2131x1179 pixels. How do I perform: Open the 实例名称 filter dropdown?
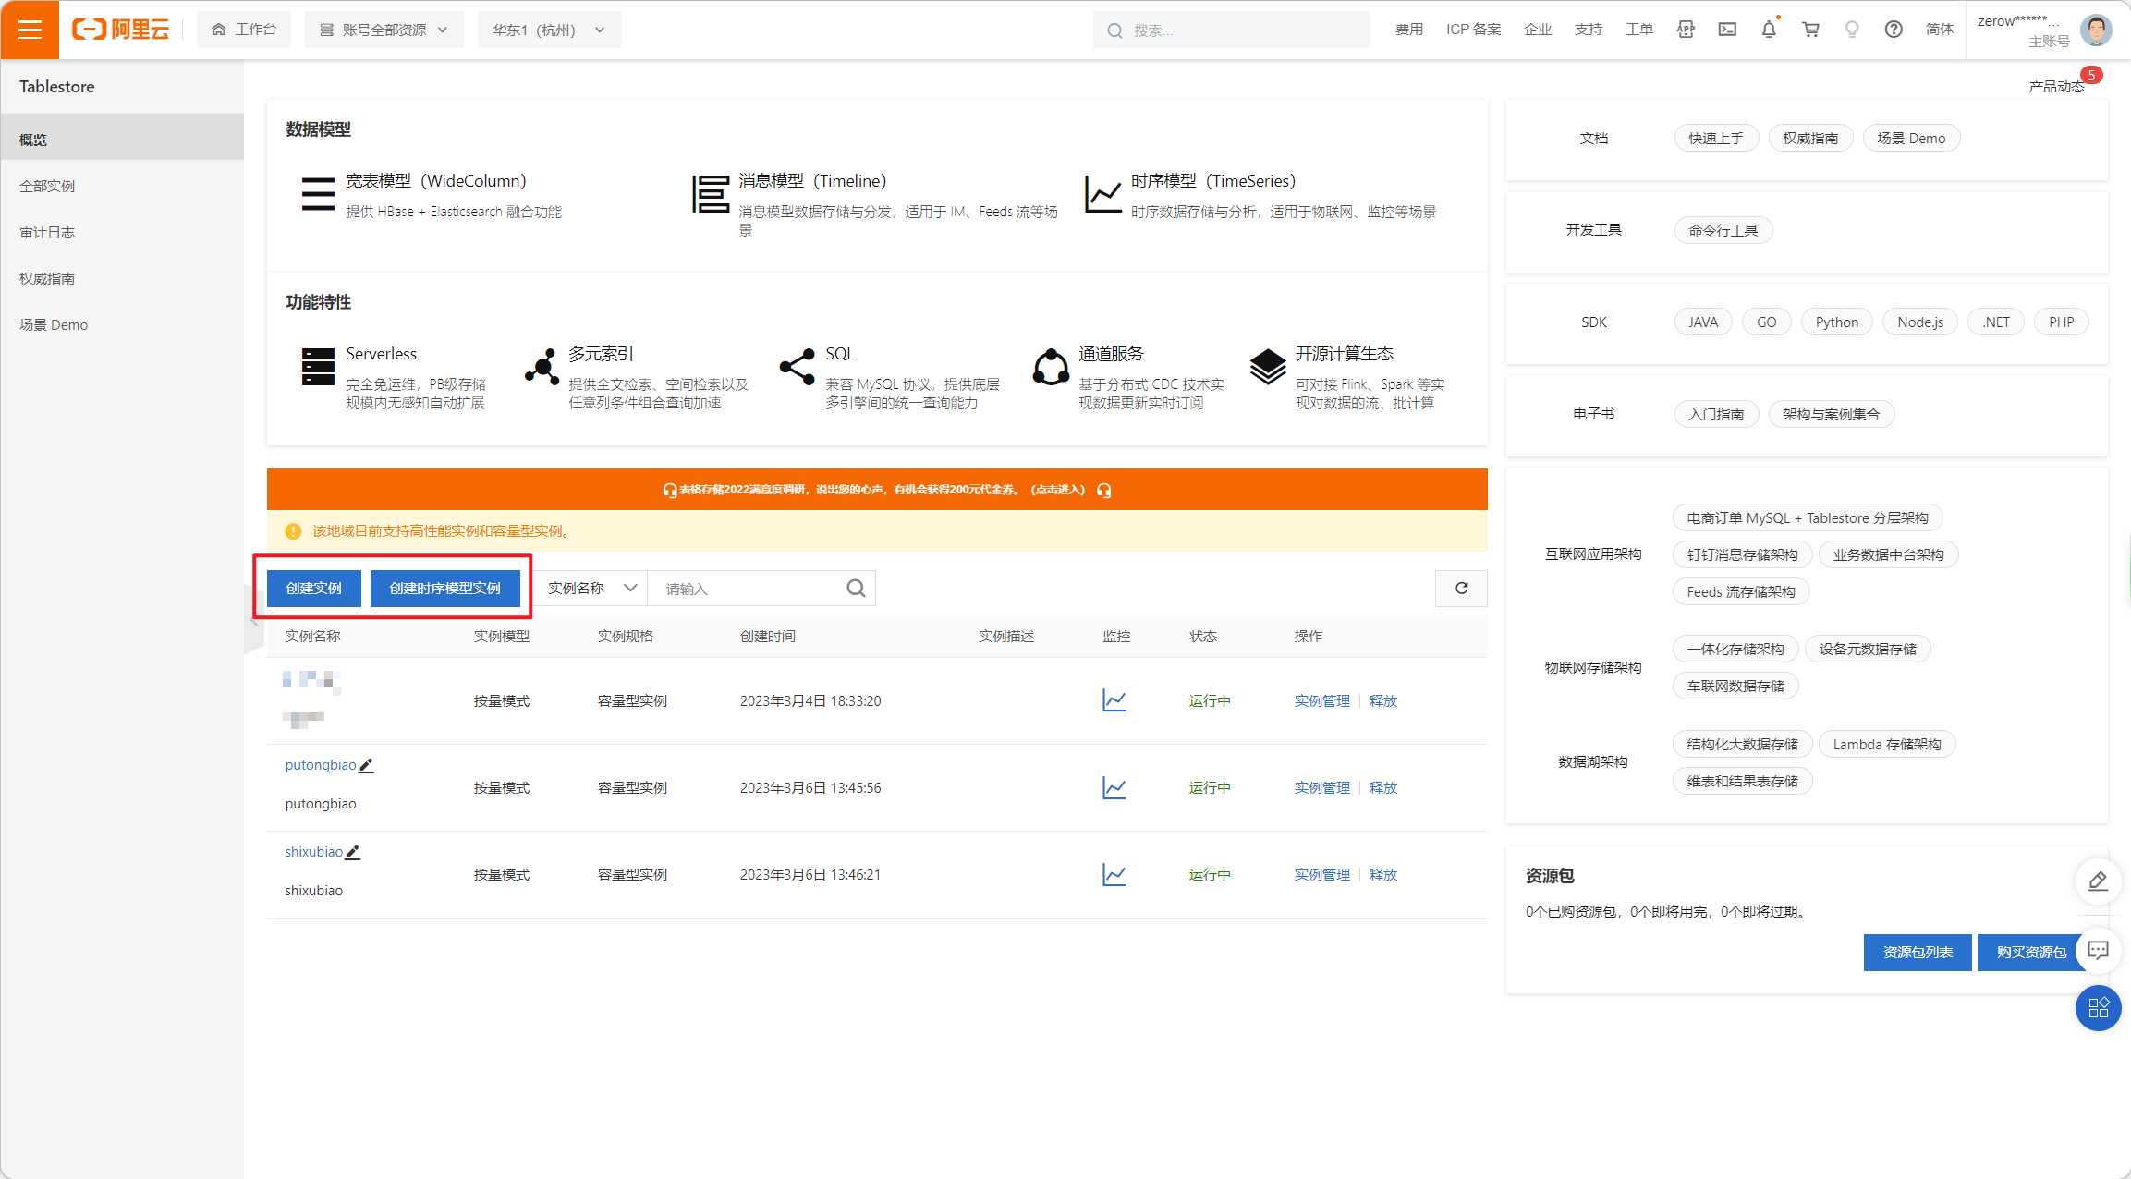[591, 589]
